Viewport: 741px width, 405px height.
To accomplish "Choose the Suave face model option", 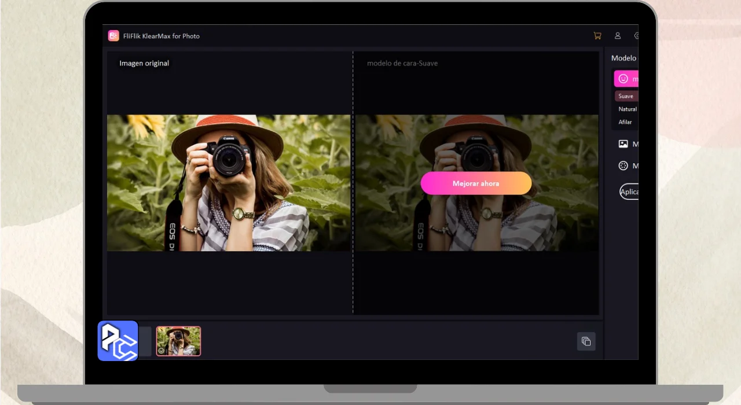I will 626,96.
